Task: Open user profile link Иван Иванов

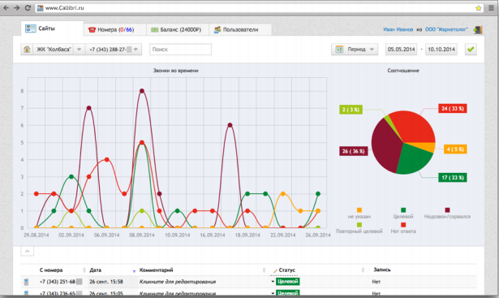Action: (x=398, y=29)
